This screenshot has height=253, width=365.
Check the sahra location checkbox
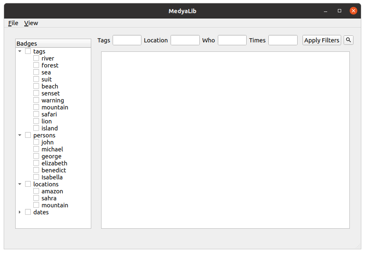pyautogui.click(x=36, y=198)
